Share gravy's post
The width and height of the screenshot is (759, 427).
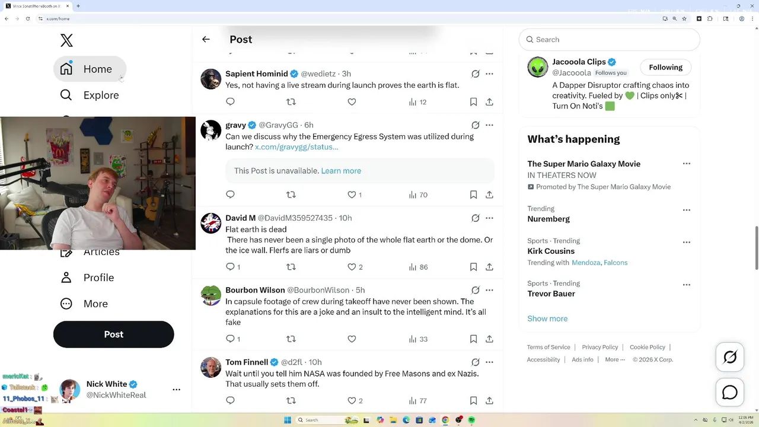[x=489, y=195]
